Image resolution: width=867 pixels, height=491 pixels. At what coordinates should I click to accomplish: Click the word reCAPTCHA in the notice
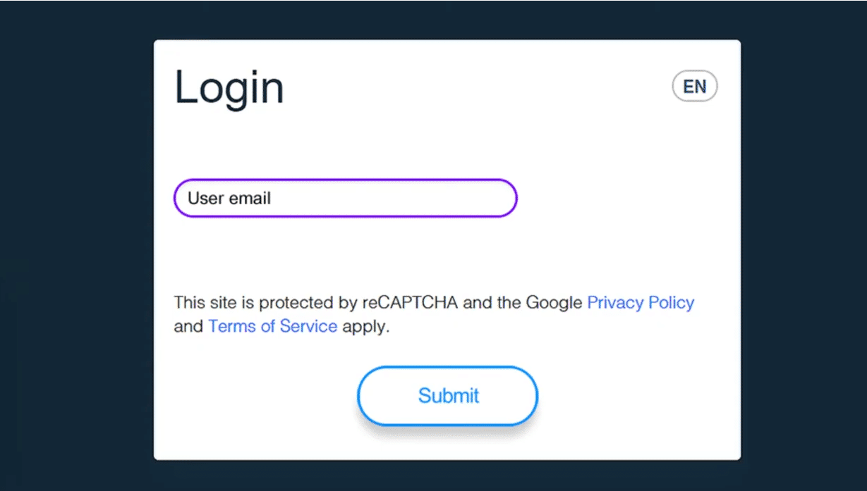point(410,303)
